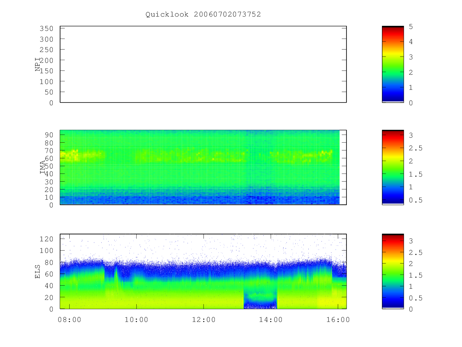Click the 12:00 time axis label
462x347 pixels.
pyautogui.click(x=203, y=320)
